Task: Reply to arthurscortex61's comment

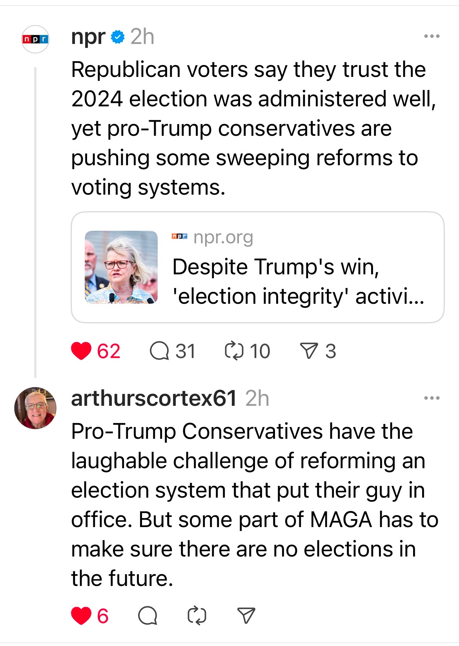Action: point(148,615)
